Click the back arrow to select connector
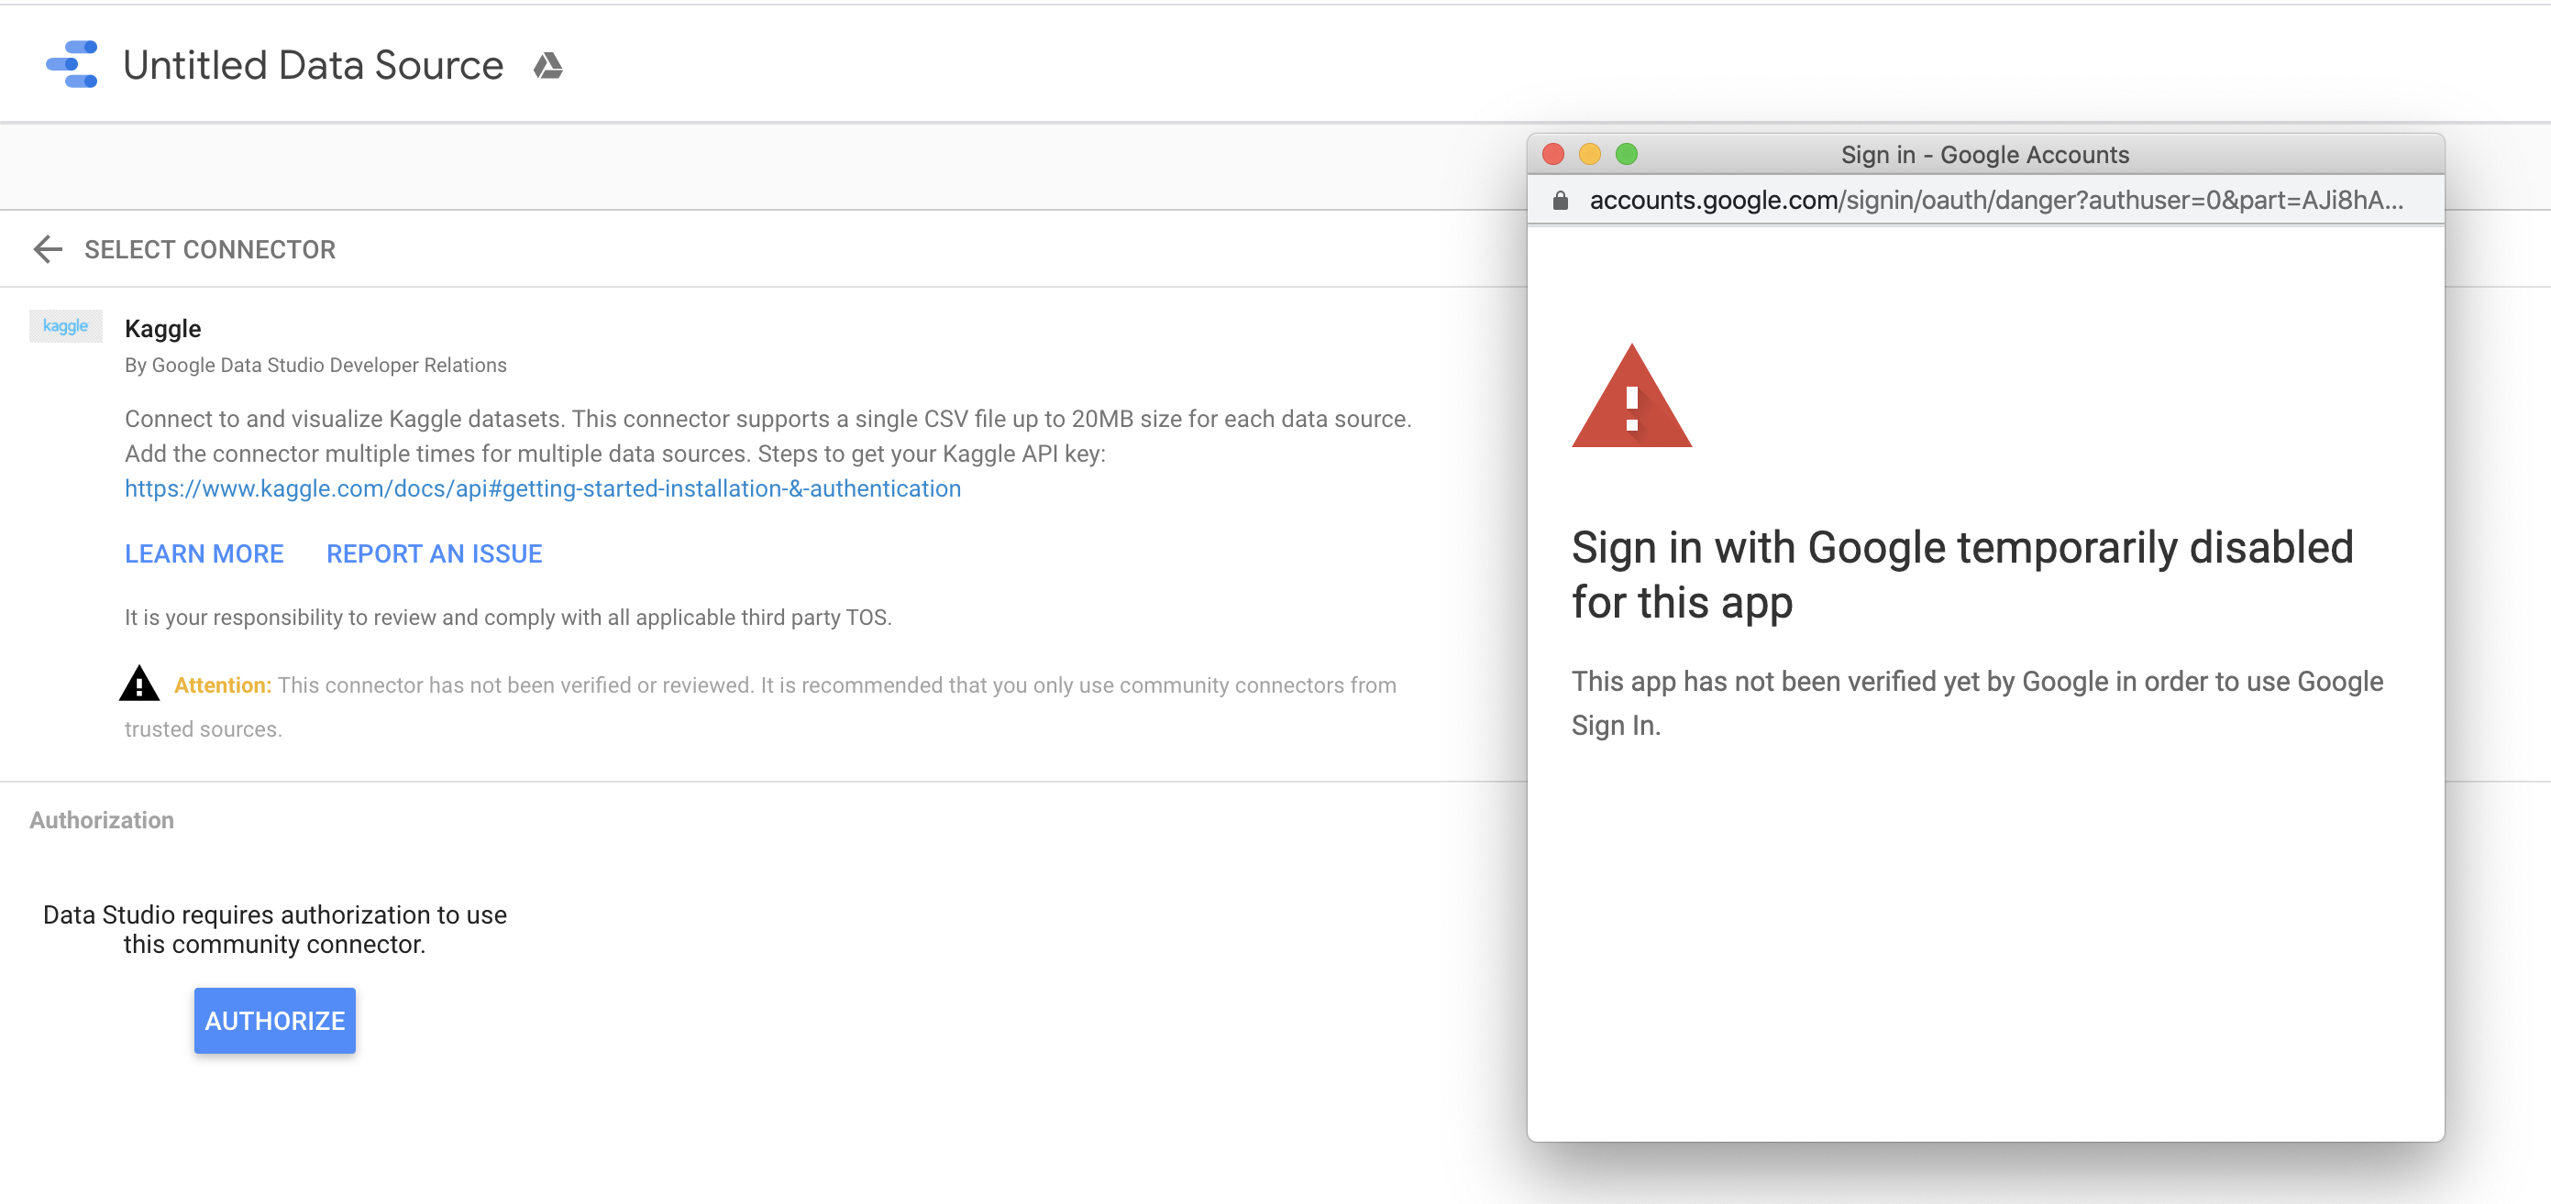Image resolution: width=2551 pixels, height=1204 pixels. coord(48,249)
